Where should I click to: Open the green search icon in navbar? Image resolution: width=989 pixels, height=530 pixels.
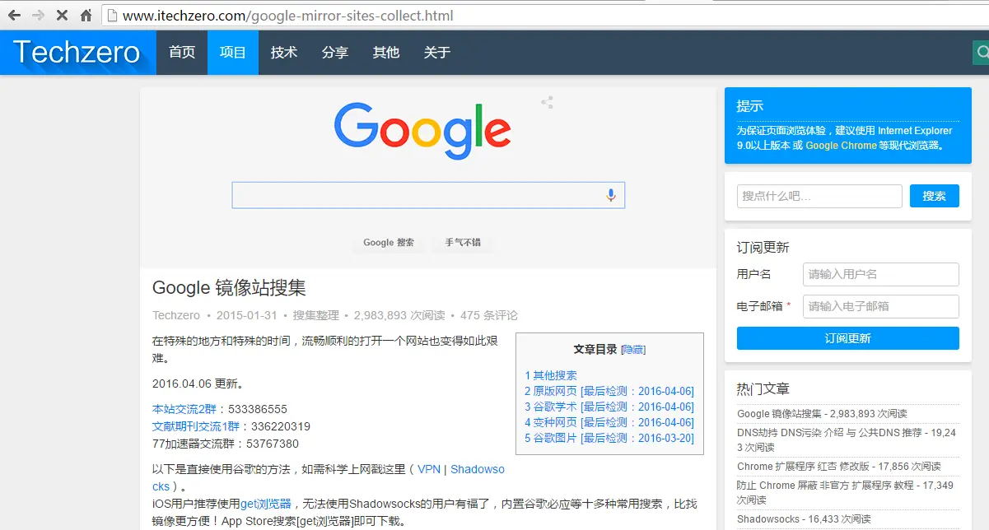981,53
